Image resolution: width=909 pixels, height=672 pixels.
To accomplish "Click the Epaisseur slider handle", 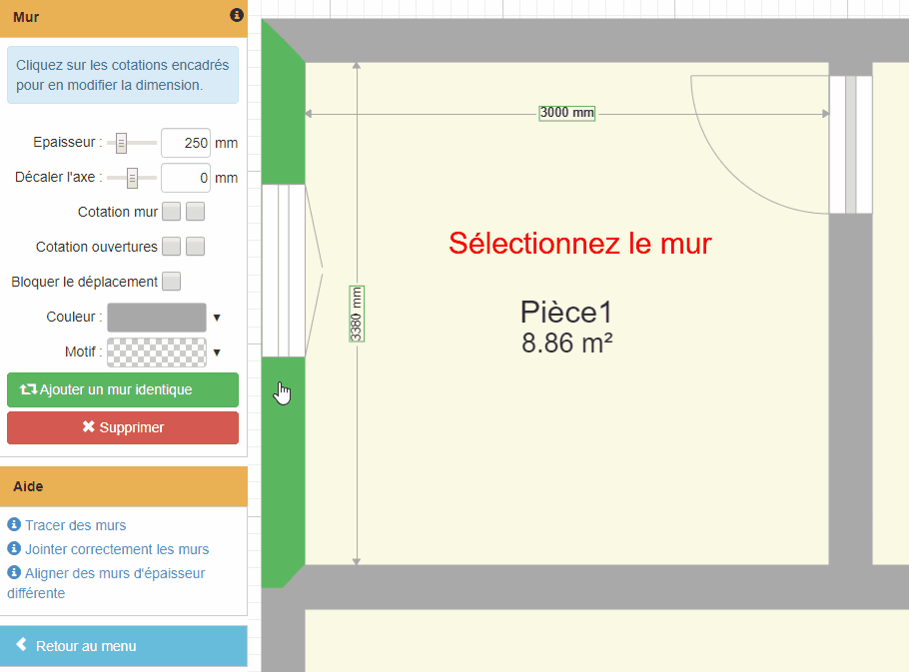I will pyautogui.click(x=121, y=143).
